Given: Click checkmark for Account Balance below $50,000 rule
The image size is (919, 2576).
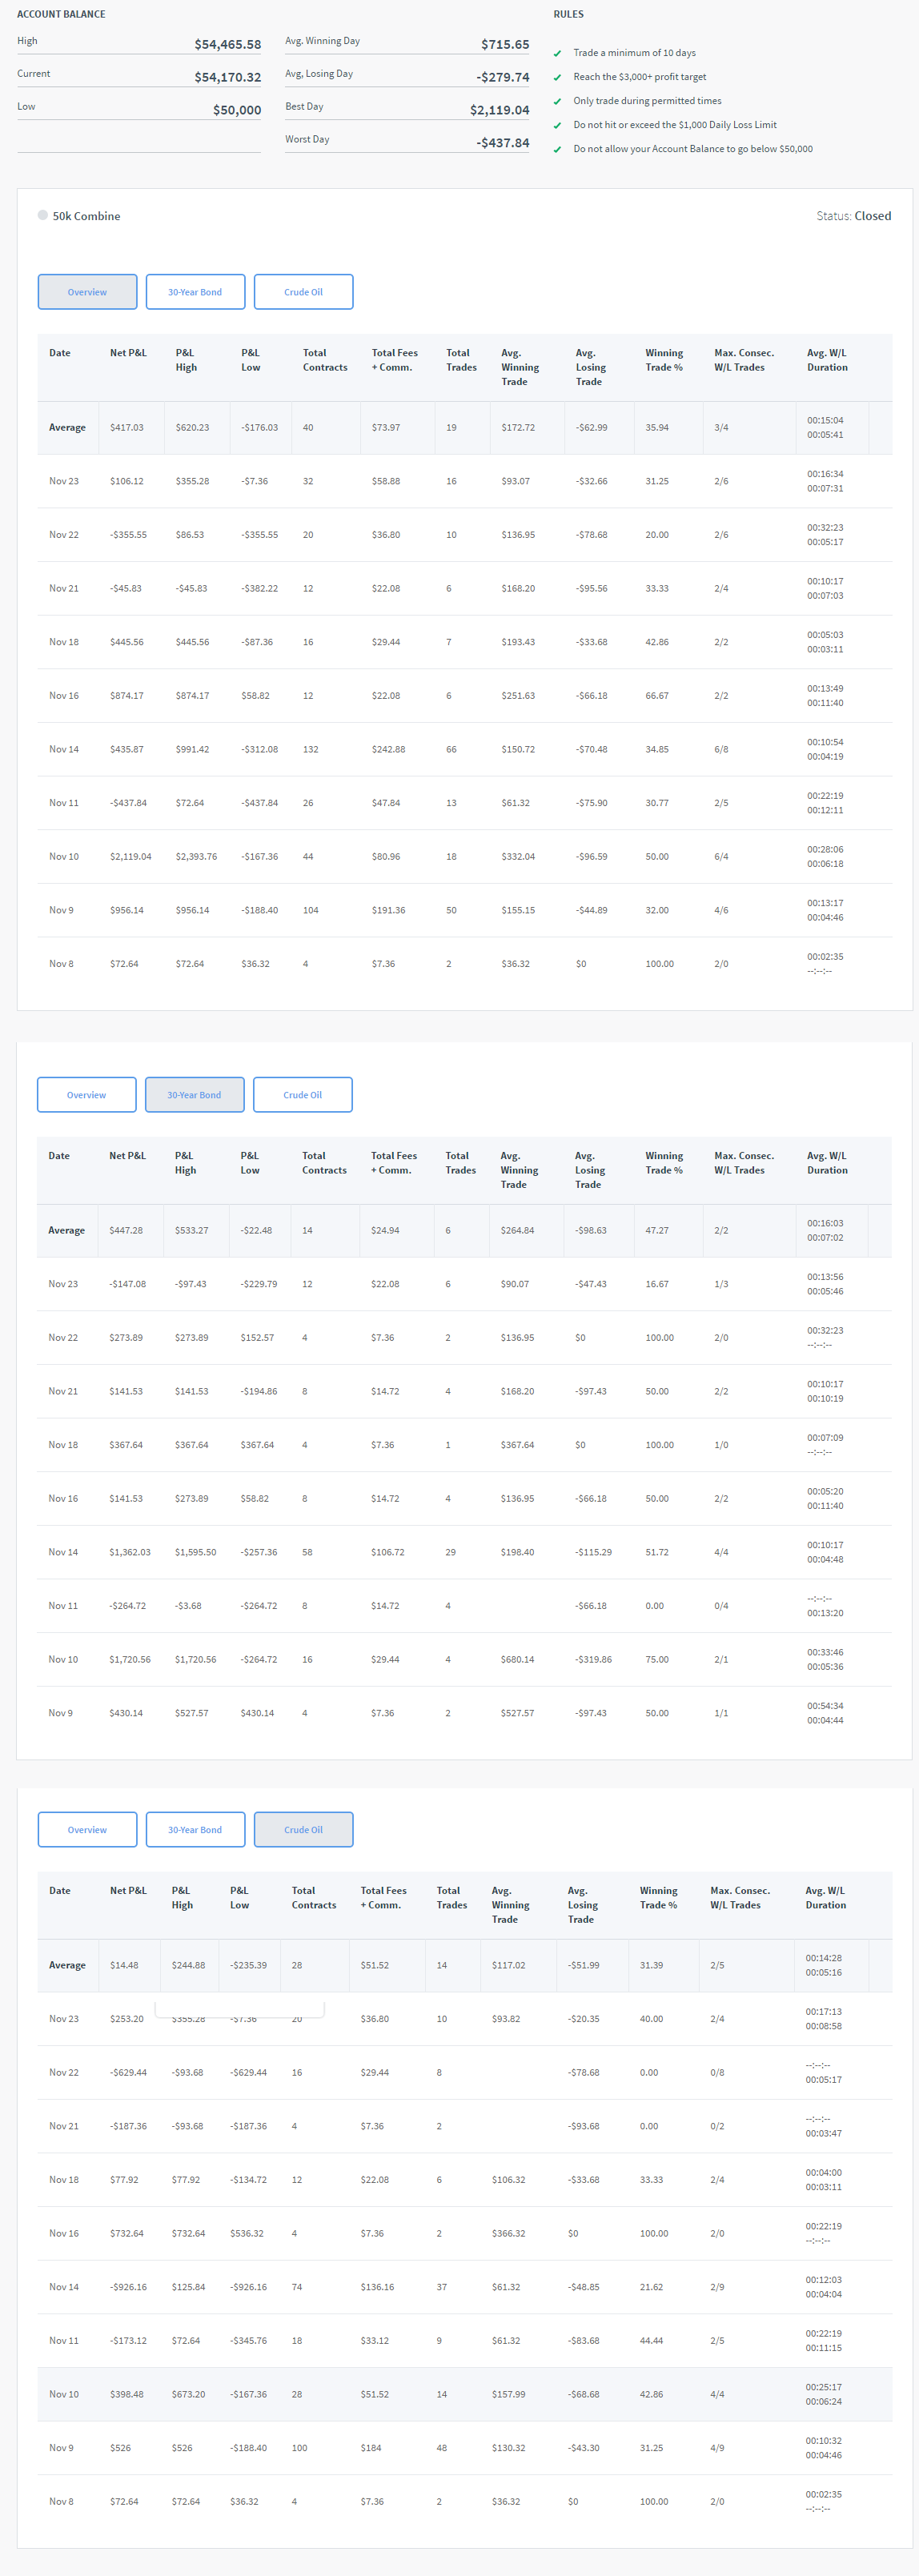Looking at the screenshot, I should [x=557, y=149].
